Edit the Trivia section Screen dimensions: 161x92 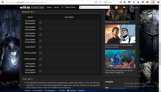pos(31,79)
